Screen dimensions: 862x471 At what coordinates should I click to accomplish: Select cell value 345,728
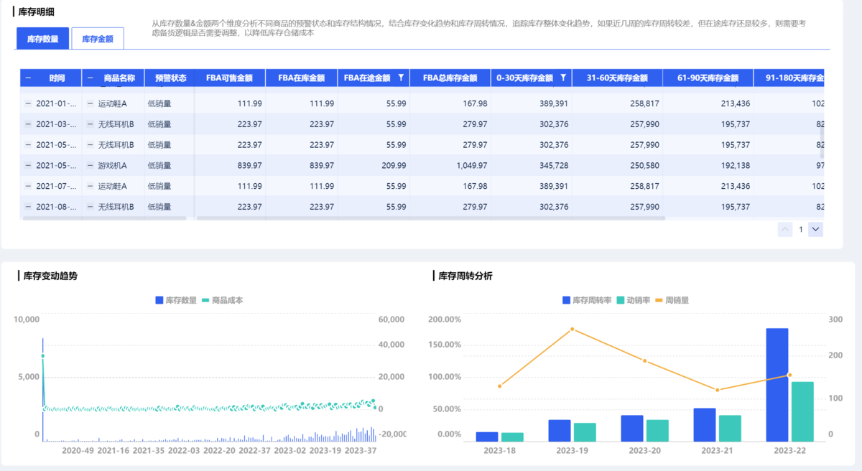tap(553, 165)
